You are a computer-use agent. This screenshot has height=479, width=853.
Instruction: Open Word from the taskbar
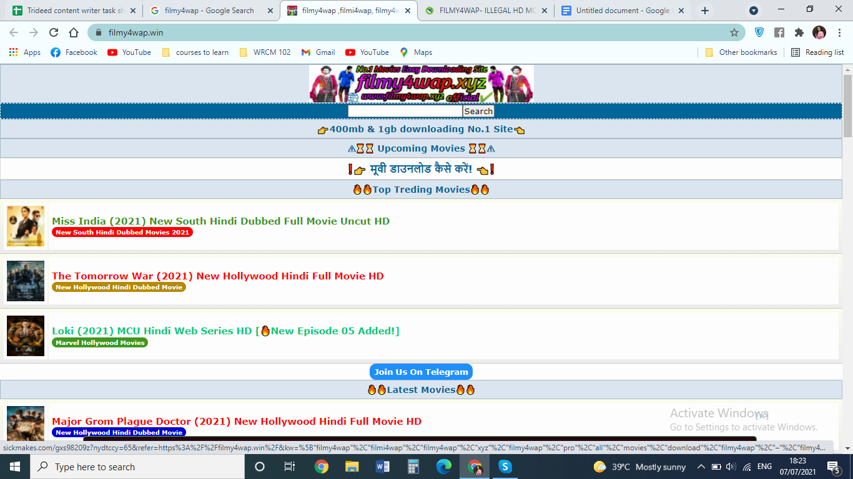(x=383, y=467)
